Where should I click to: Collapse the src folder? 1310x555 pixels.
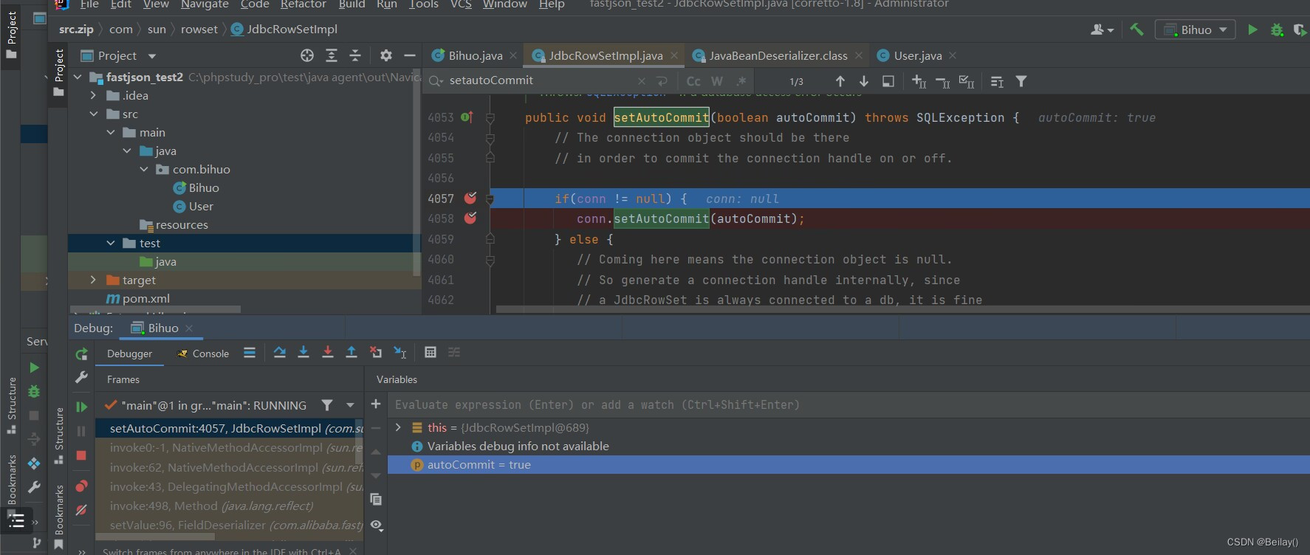[93, 114]
